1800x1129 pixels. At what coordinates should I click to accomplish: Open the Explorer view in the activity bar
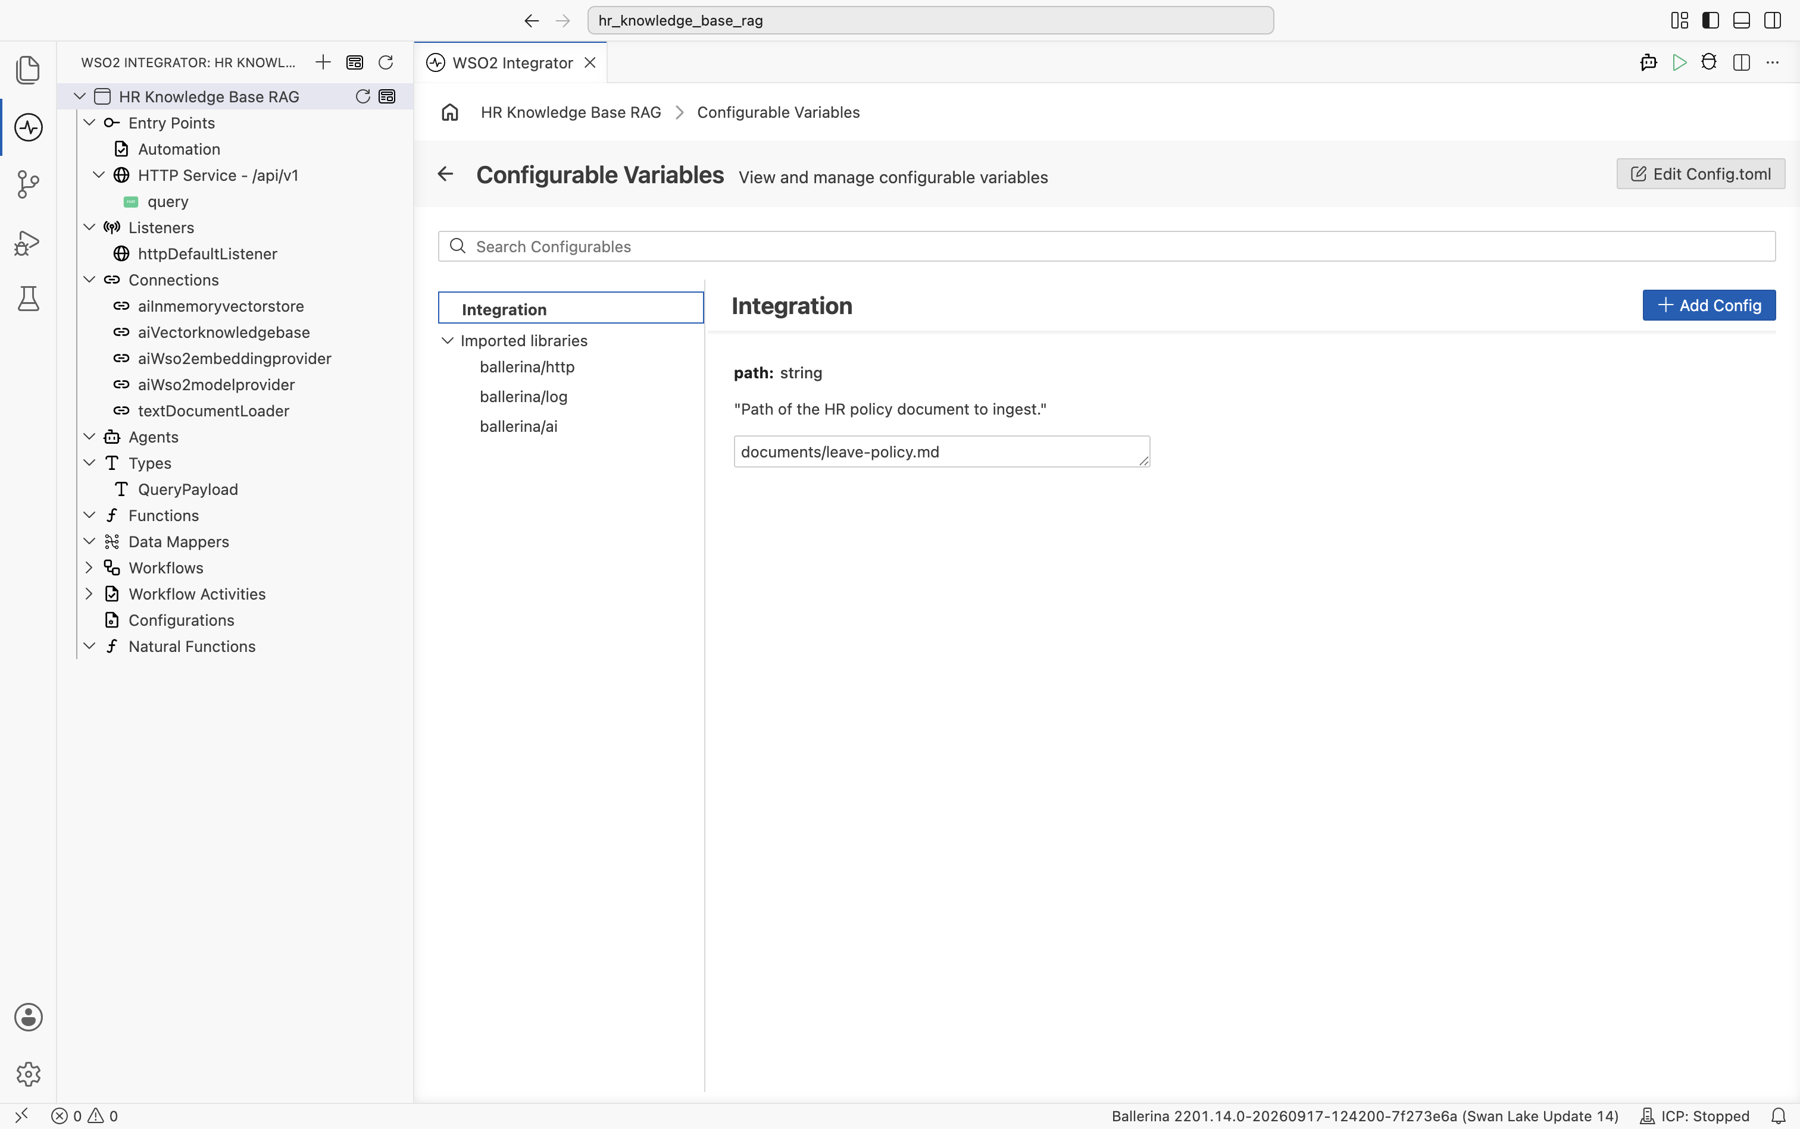click(29, 70)
